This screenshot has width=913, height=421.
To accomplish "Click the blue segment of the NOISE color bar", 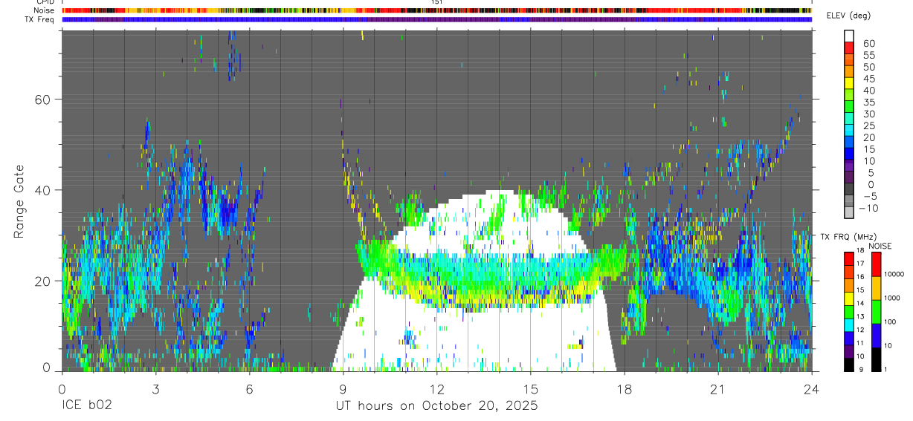I will pos(876,336).
